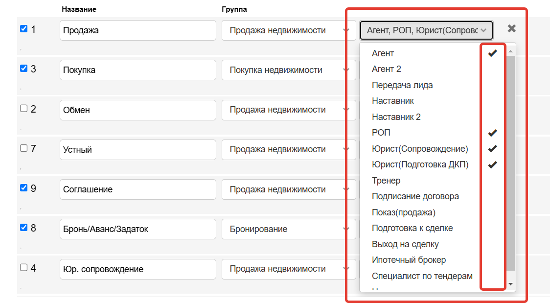The height and width of the screenshot is (303, 550).
Task: Enable the checkbox for row 2 Обмен
Action: (23, 109)
